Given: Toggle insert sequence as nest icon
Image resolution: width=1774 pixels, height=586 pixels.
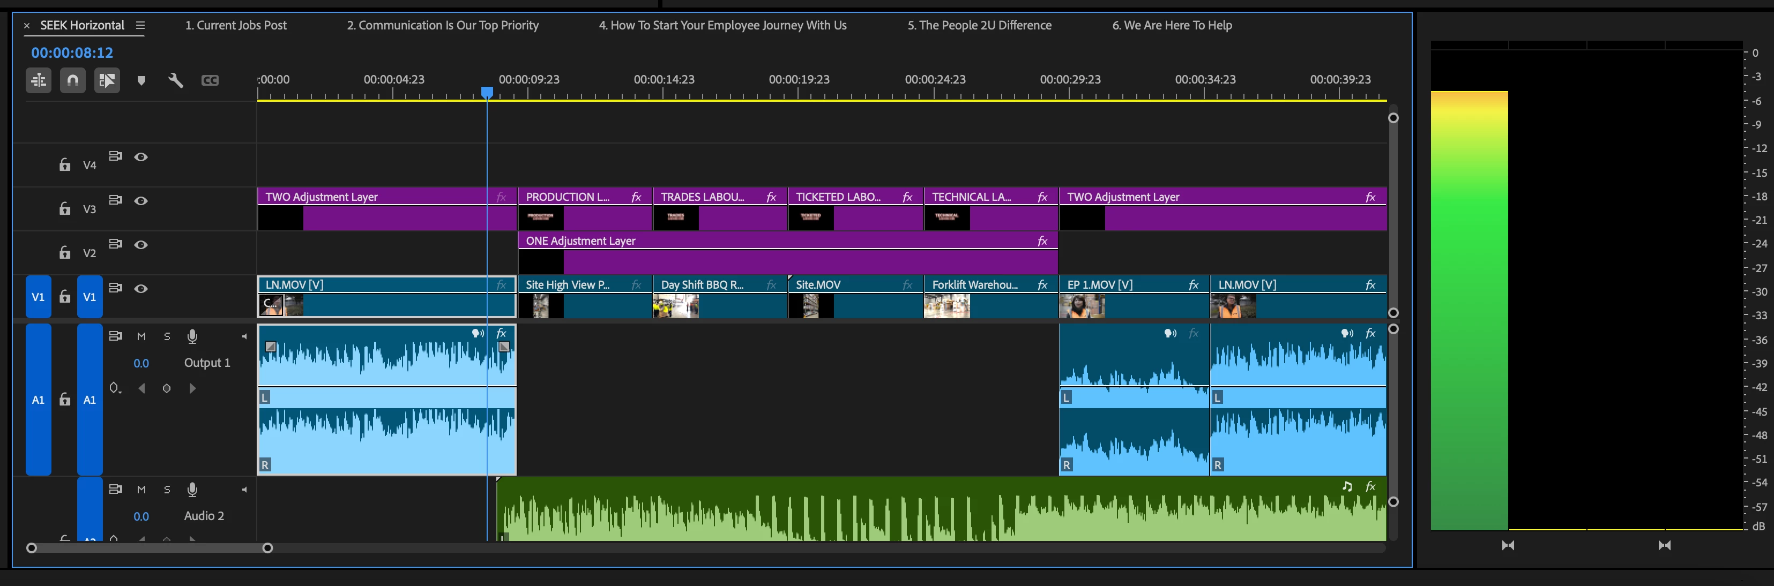Looking at the screenshot, I should click(x=39, y=80).
